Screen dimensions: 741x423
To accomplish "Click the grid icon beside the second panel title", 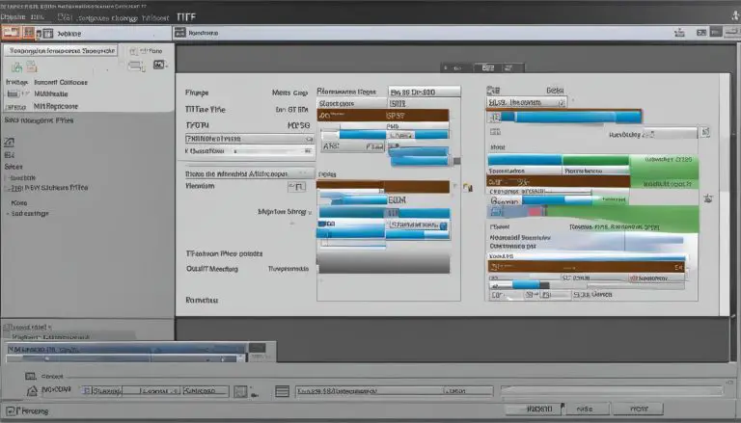I will [179, 32].
